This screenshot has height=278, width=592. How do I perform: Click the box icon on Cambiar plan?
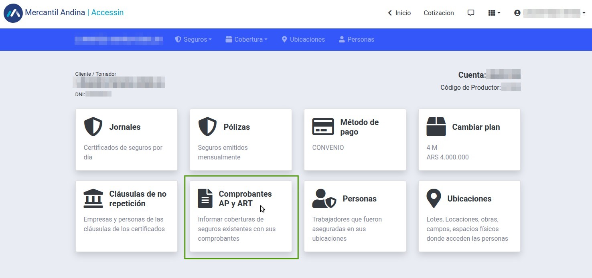436,127
